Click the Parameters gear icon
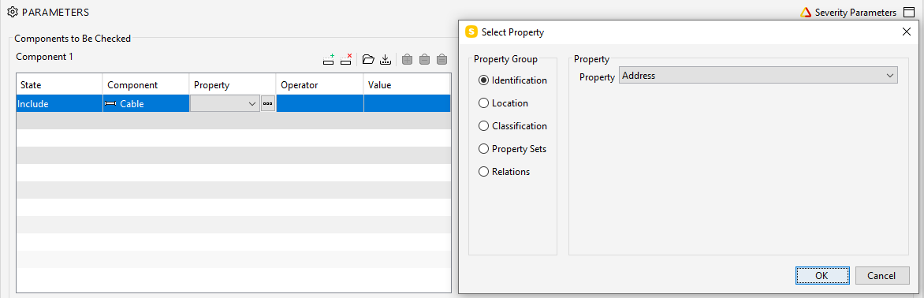This screenshot has width=924, height=298. pos(13,12)
